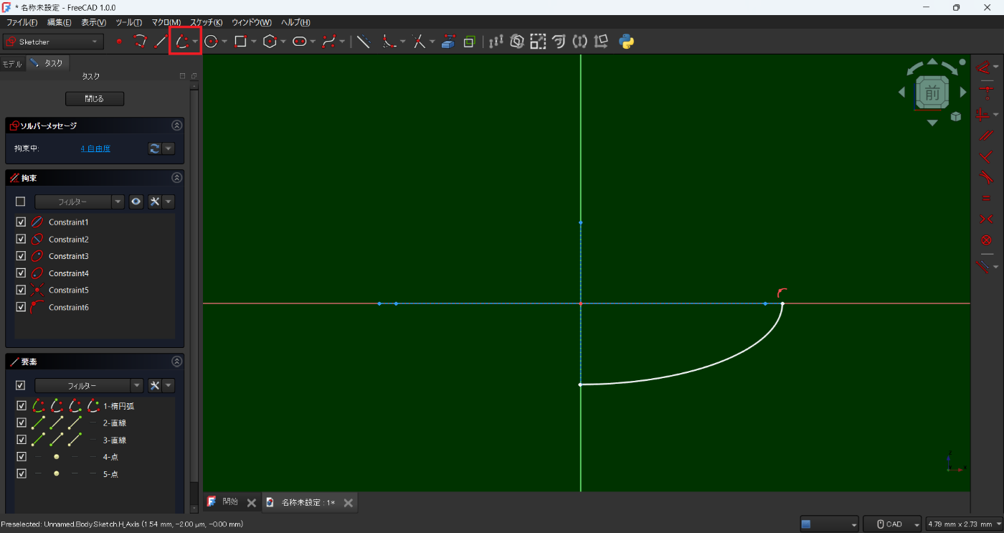Uncheck the Constraint1 checkbox
This screenshot has width=1004, height=533.
click(x=21, y=222)
